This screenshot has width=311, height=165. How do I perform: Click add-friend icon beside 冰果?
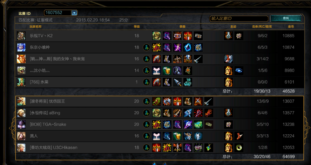point(147,82)
